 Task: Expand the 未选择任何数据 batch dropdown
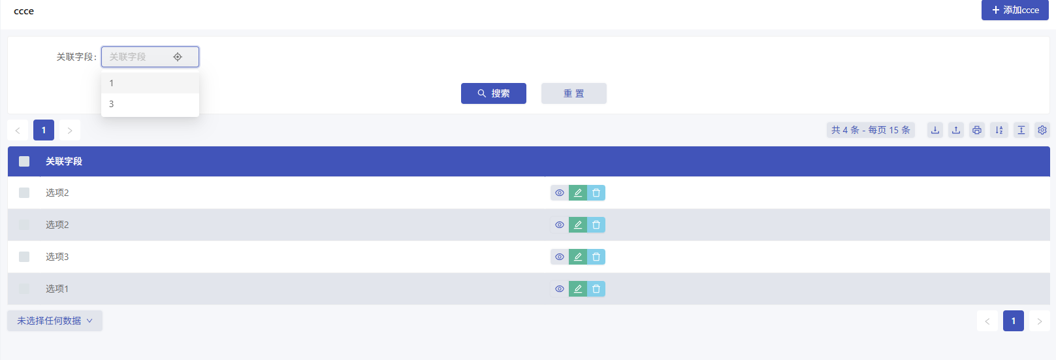coord(55,321)
